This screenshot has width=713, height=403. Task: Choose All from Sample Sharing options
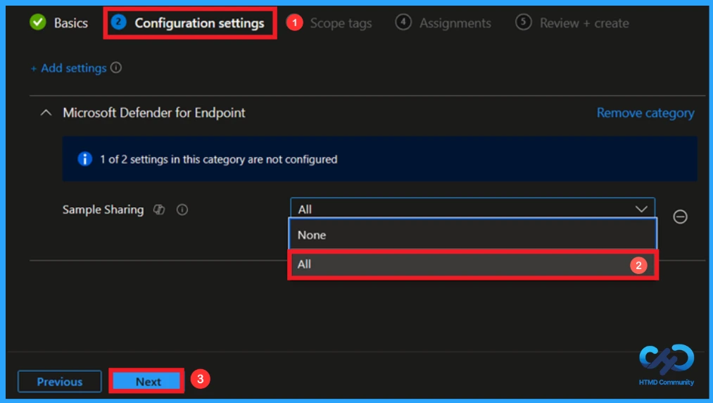pos(472,264)
